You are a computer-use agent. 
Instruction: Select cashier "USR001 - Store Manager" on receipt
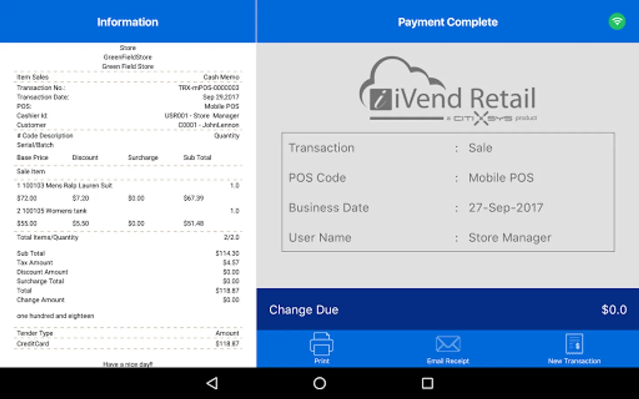[x=202, y=116]
